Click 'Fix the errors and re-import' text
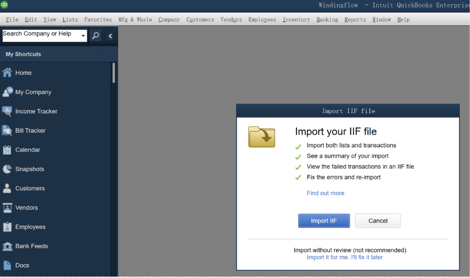Screen dimensions: 470x278 pyautogui.click(x=344, y=177)
